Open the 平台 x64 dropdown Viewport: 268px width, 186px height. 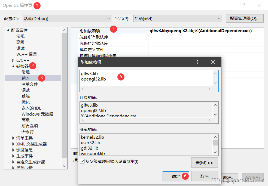click(178, 18)
